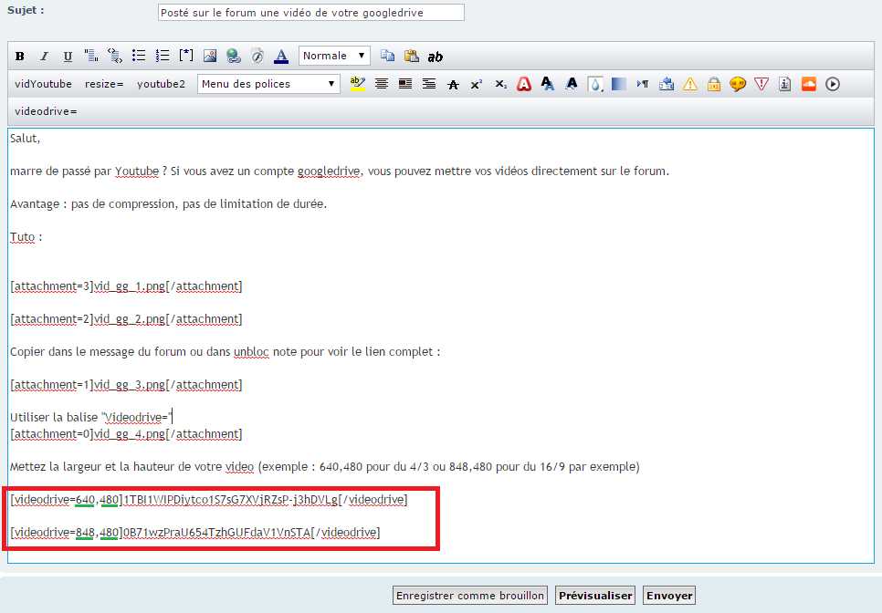Screen dimensions: 882x613
Task: Insert the vidYoutube tag
Action: [43, 84]
